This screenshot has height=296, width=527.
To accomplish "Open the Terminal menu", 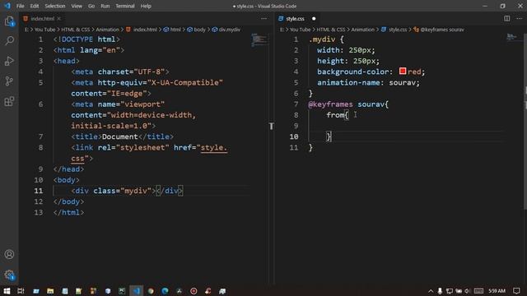I will pos(125,6).
